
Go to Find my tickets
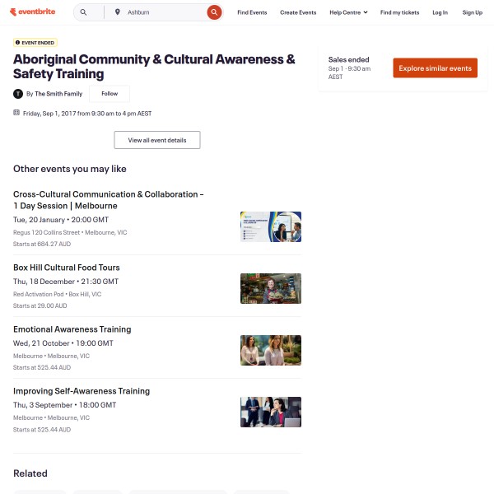pyautogui.click(x=399, y=12)
